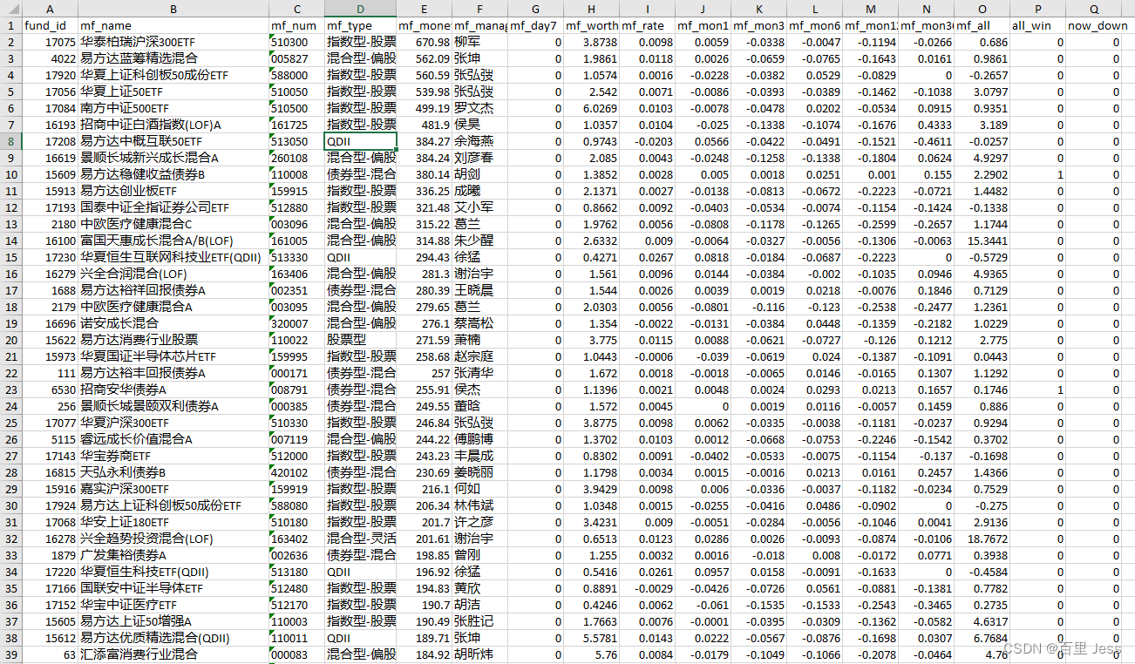Screen dimensions: 1135x664
Task: Click the value 0.4333 in row 7
Action: (926, 125)
